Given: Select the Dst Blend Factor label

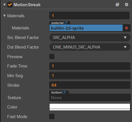Looking at the screenshot, I should 23,47.
